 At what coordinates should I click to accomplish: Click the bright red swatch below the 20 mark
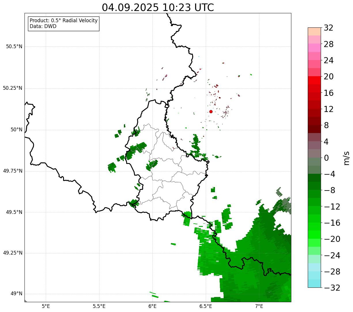314,80
